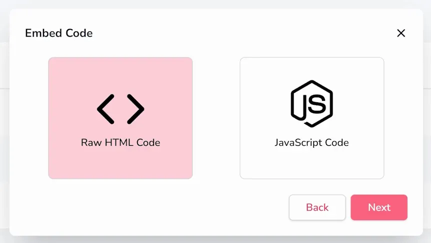Click the right angle bracket symbol
431x243 pixels.
coord(135,109)
